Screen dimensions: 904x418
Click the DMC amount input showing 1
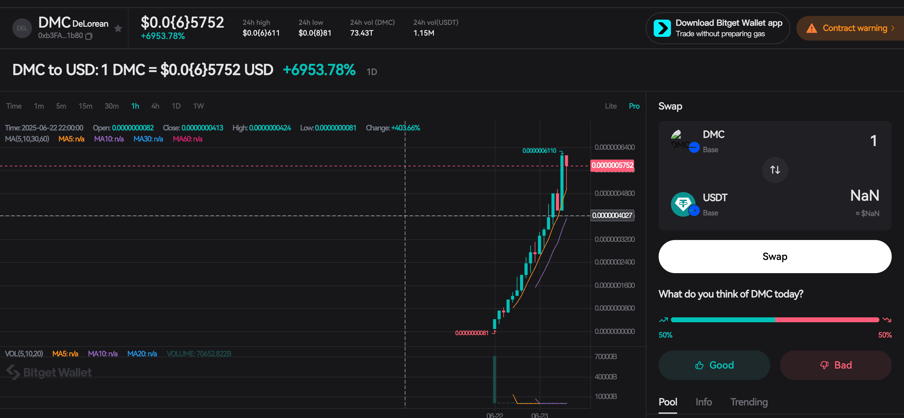tap(873, 141)
